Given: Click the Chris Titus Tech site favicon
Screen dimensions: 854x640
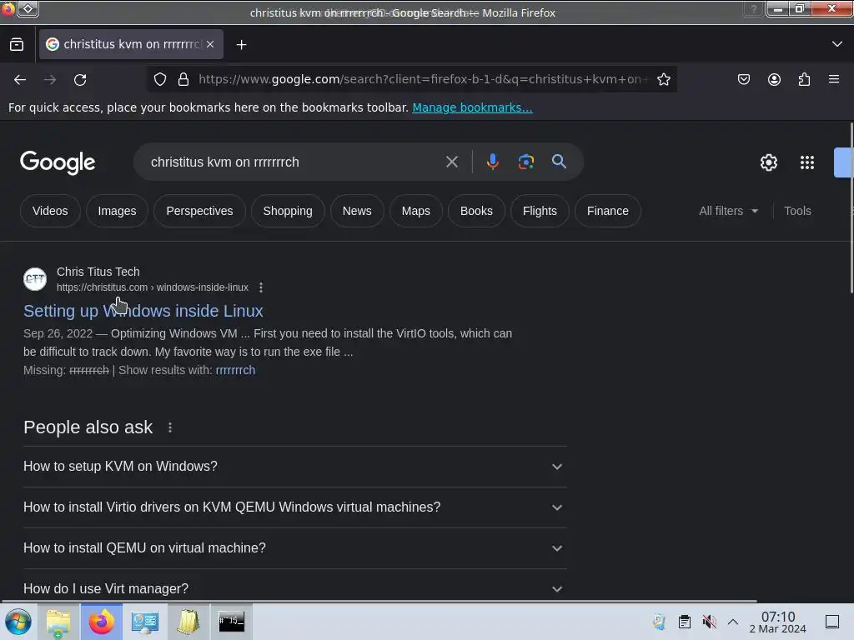Looking at the screenshot, I should 35,279.
